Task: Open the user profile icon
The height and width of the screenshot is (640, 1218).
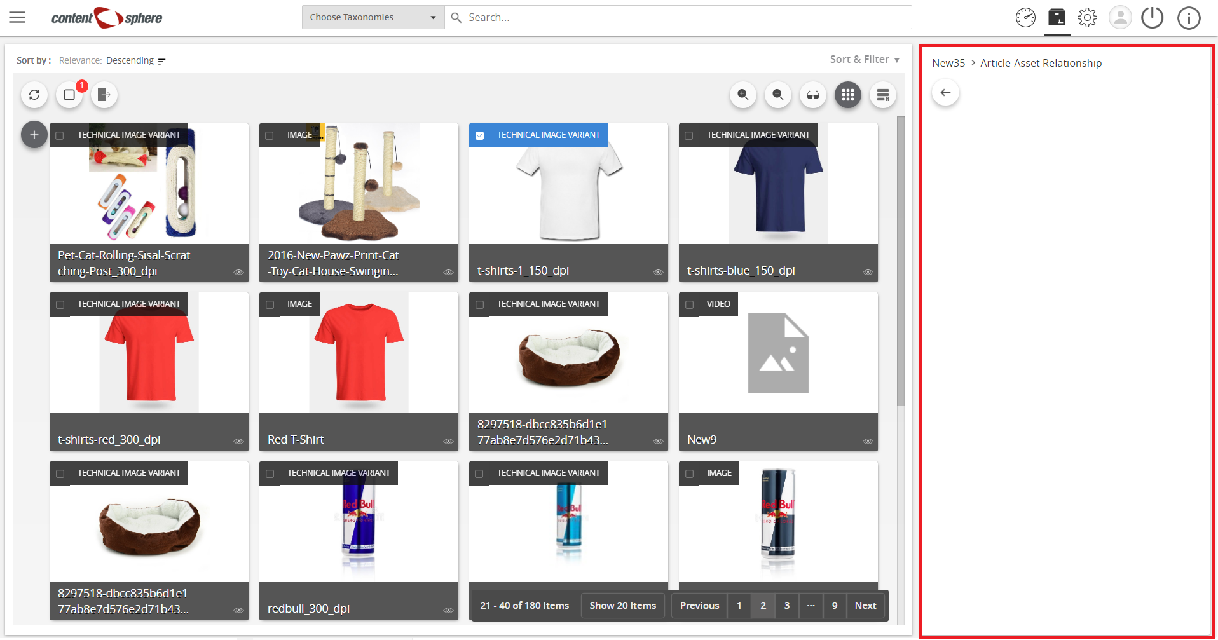Action: click(x=1120, y=17)
